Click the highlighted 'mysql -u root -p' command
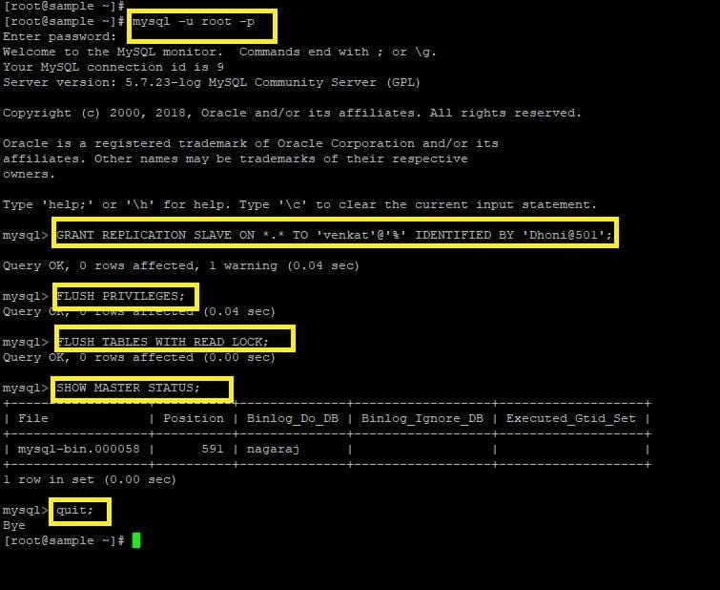This screenshot has width=720, height=590. click(194, 22)
